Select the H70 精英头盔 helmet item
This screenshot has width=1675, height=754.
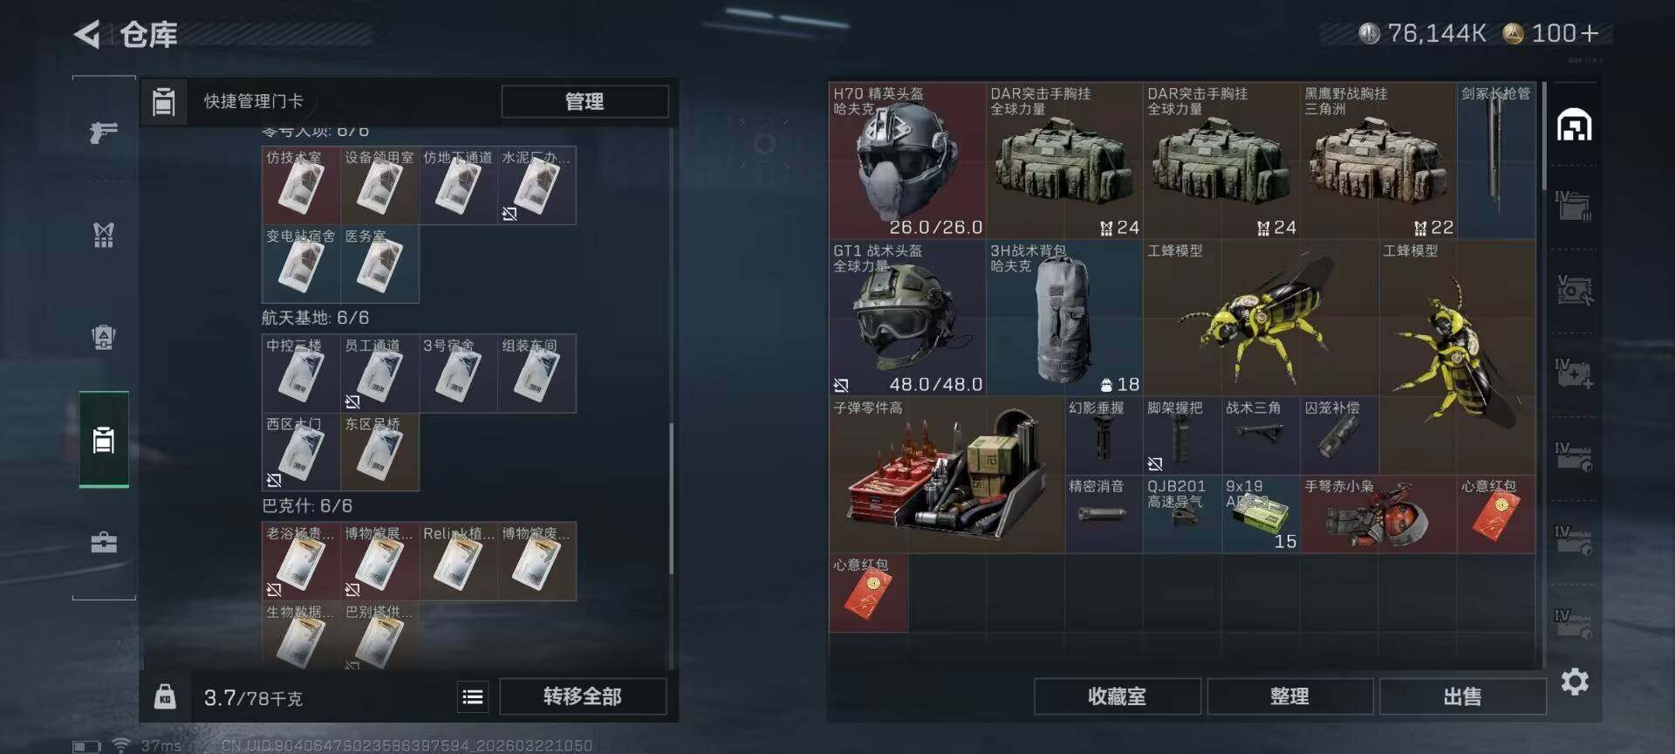coord(907,161)
